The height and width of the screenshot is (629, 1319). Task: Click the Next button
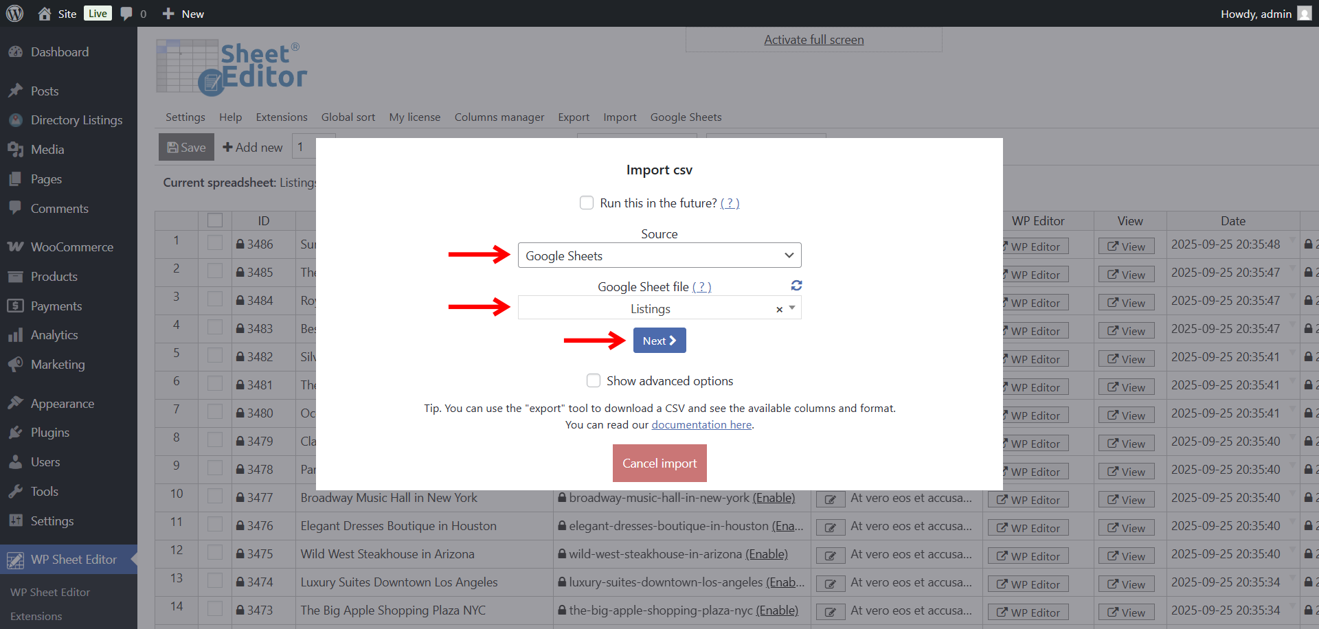coord(659,341)
